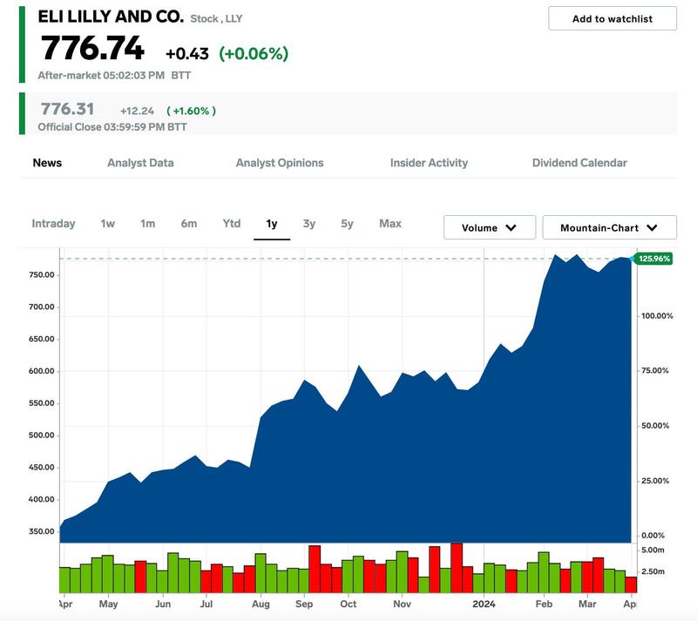
Task: Open the News tab
Action: point(47,163)
